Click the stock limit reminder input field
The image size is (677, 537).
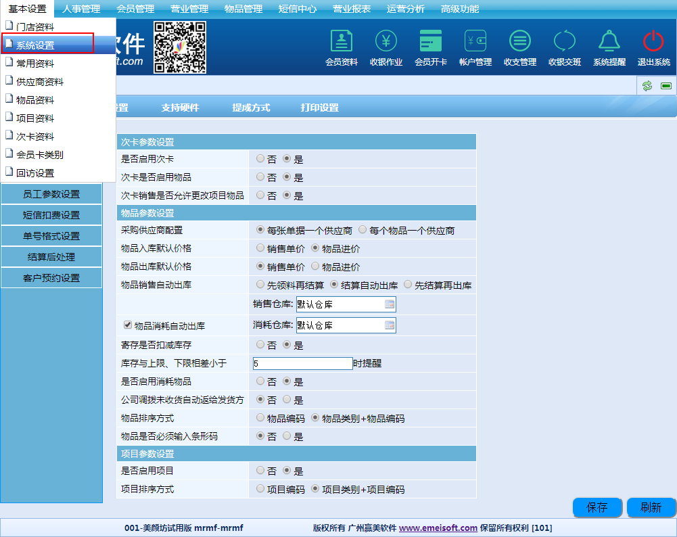pyautogui.click(x=302, y=363)
